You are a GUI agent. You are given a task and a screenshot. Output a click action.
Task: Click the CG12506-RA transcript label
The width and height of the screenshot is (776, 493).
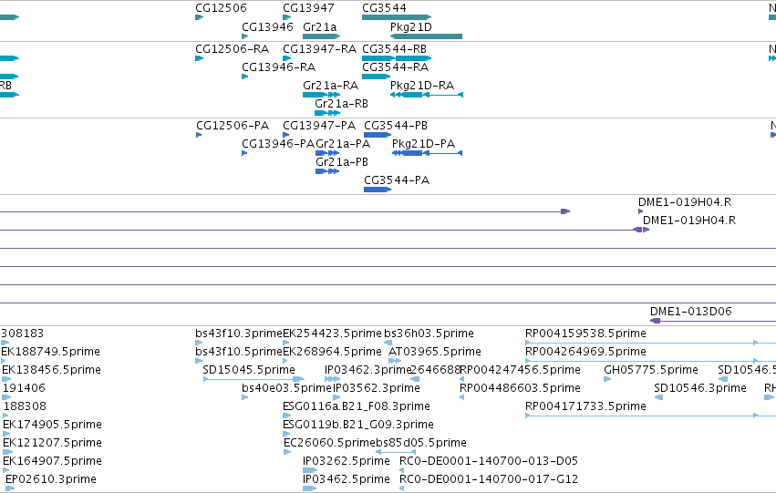click(x=233, y=49)
